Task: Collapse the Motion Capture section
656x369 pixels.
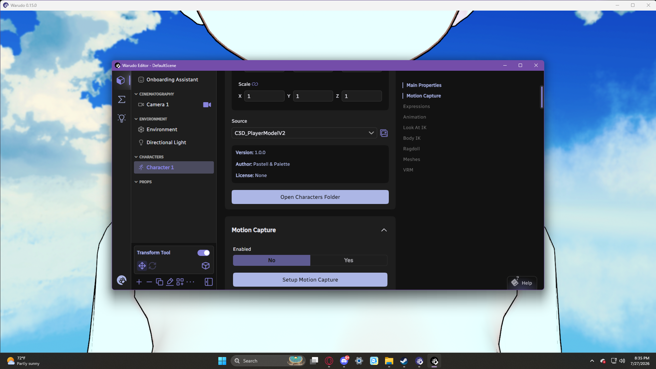Action: 384,230
